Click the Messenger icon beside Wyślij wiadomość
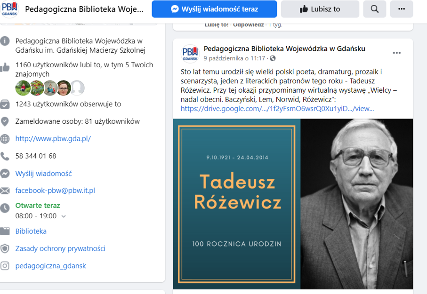Viewport: 427px width, 294px height. [x=5, y=174]
